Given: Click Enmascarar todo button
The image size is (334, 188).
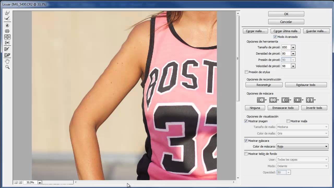Looking at the screenshot, I should tap(283, 108).
